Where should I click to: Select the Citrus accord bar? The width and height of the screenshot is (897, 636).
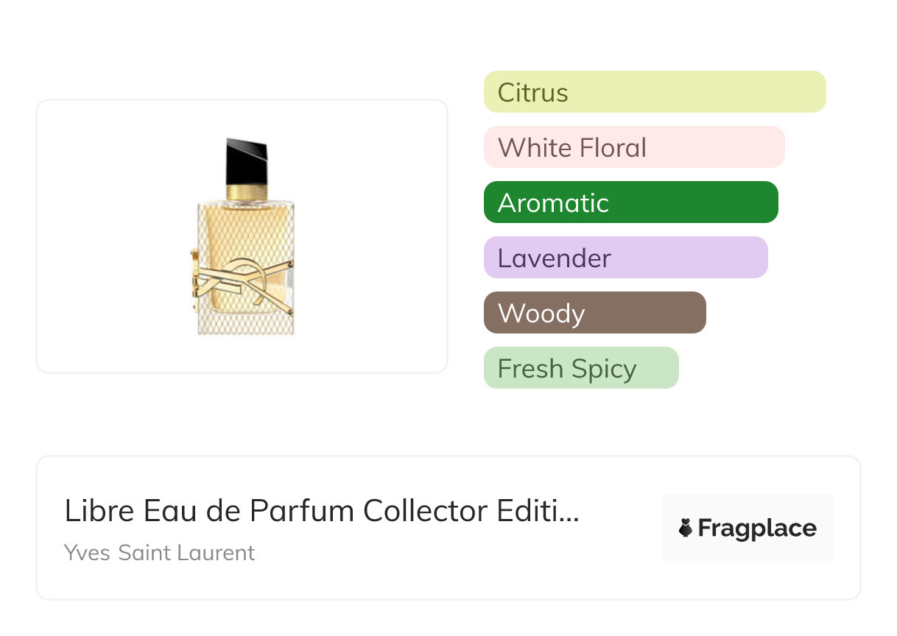click(655, 92)
